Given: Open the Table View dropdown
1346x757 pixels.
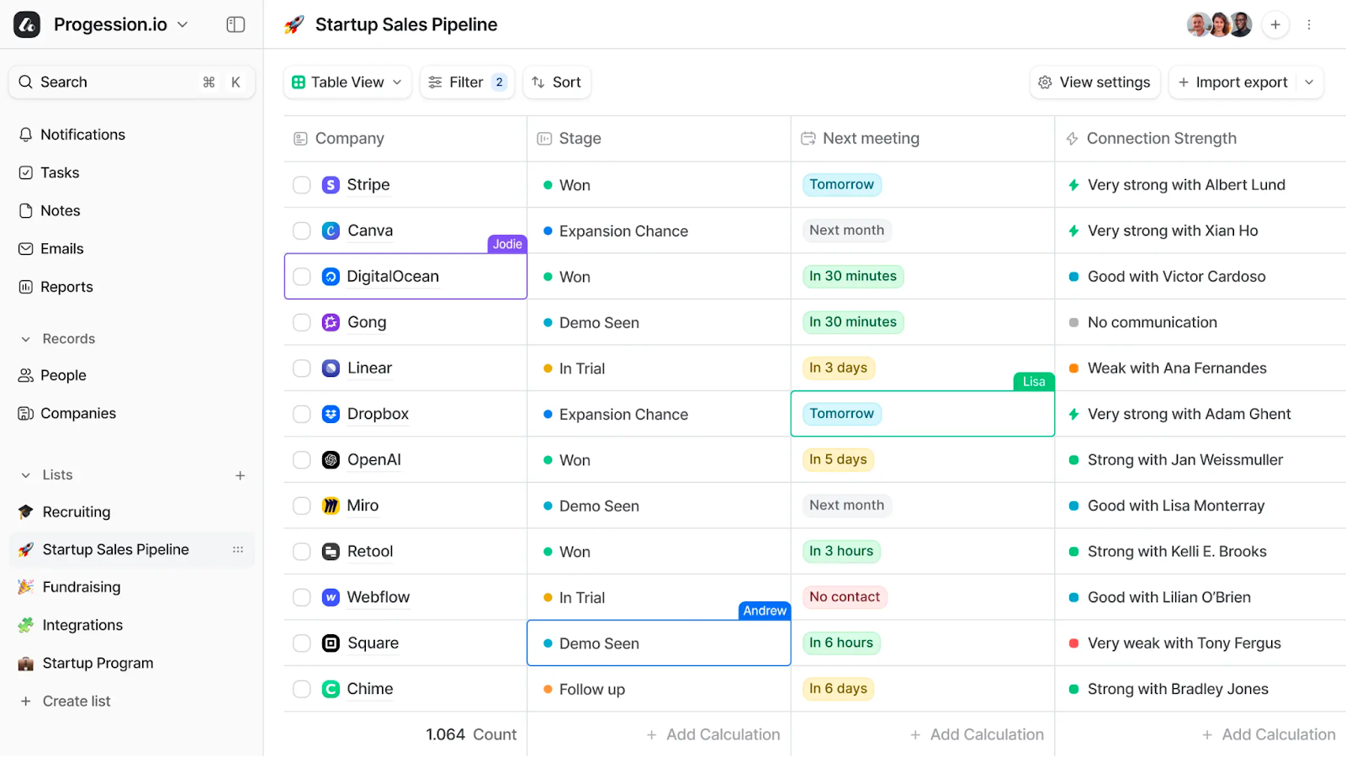Looking at the screenshot, I should (346, 82).
